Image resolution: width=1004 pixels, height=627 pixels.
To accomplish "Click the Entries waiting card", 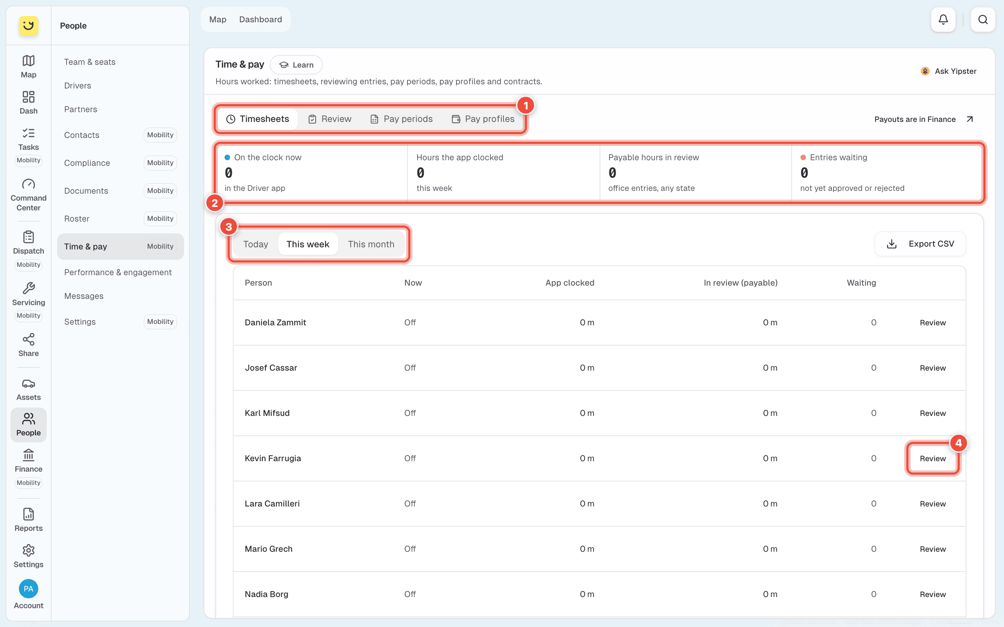I will pyautogui.click(x=887, y=172).
